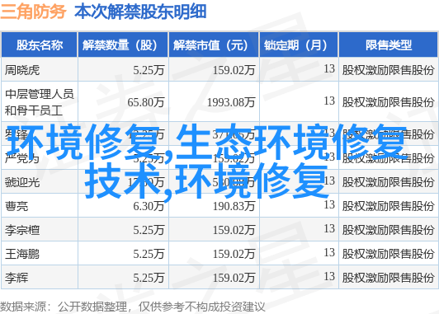Click the 锁定期（月） column header
Image resolution: width=439 pixels, height=314 pixels.
(299, 45)
